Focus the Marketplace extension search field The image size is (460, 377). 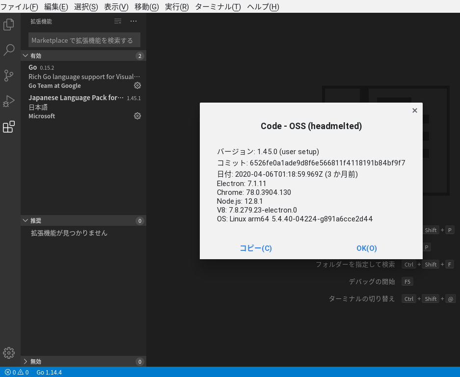pyautogui.click(x=84, y=40)
